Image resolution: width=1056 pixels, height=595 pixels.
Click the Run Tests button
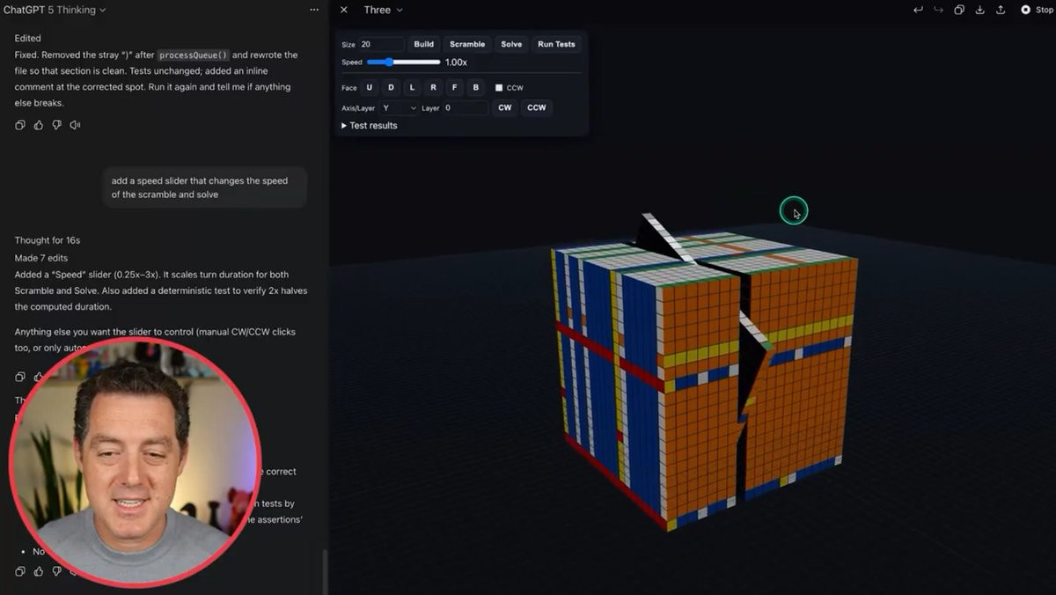point(557,44)
